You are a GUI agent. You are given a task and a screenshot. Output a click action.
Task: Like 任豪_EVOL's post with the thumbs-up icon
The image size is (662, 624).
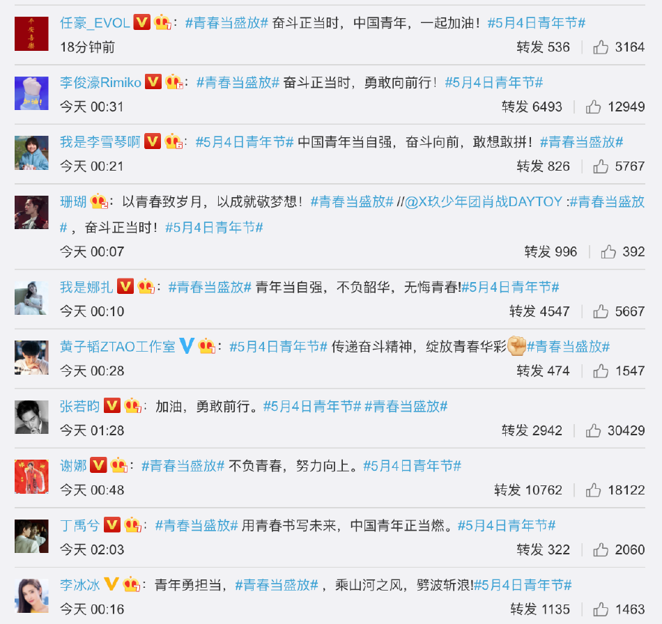coord(601,47)
